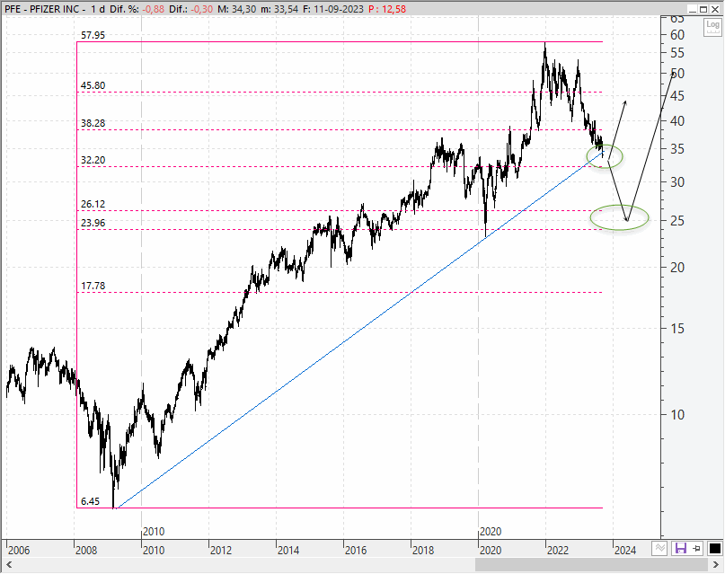Click the 15 price axis label
Screen dimensions: 725x574
677,329
